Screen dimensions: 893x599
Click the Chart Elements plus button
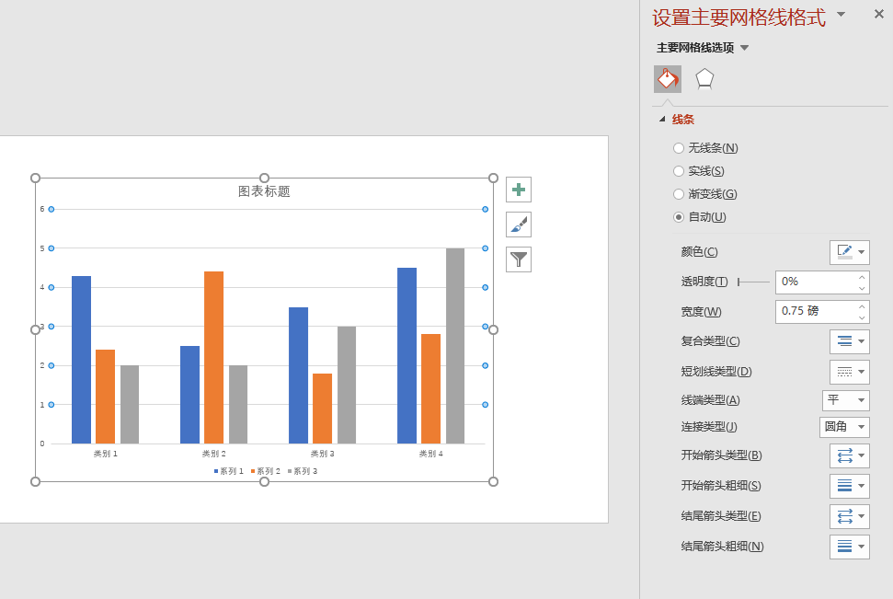[x=519, y=190]
